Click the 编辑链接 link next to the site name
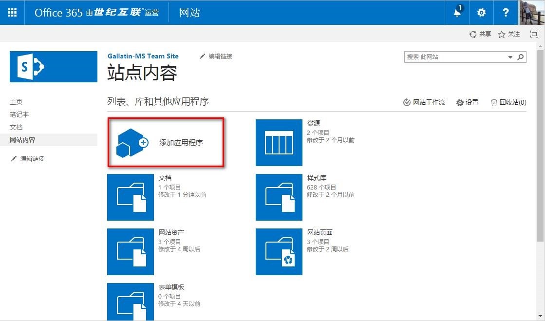Viewport: 545px width, 321px height. (x=220, y=57)
